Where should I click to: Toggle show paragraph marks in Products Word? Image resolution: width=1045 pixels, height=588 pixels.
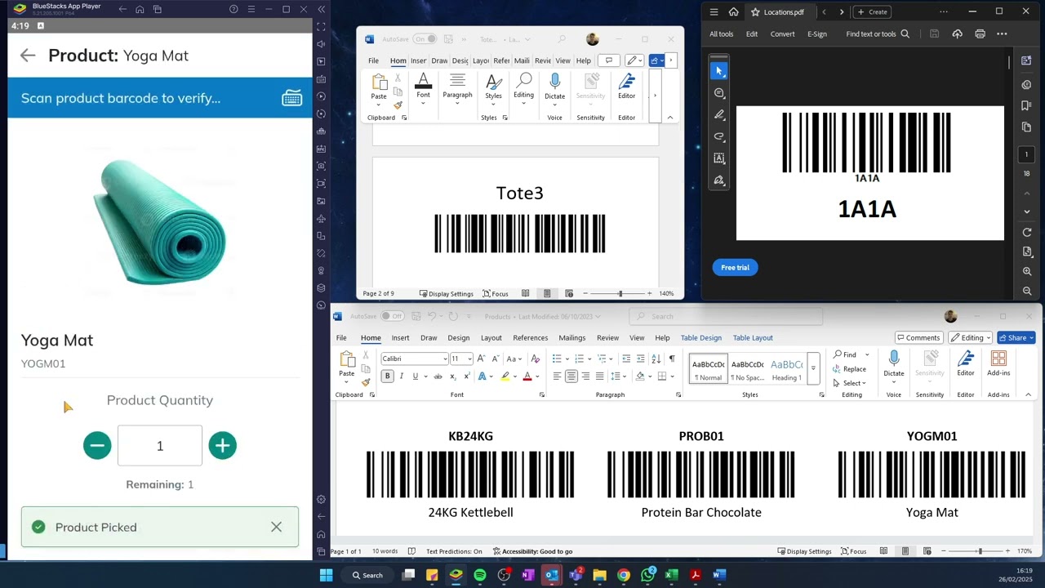coord(672,359)
